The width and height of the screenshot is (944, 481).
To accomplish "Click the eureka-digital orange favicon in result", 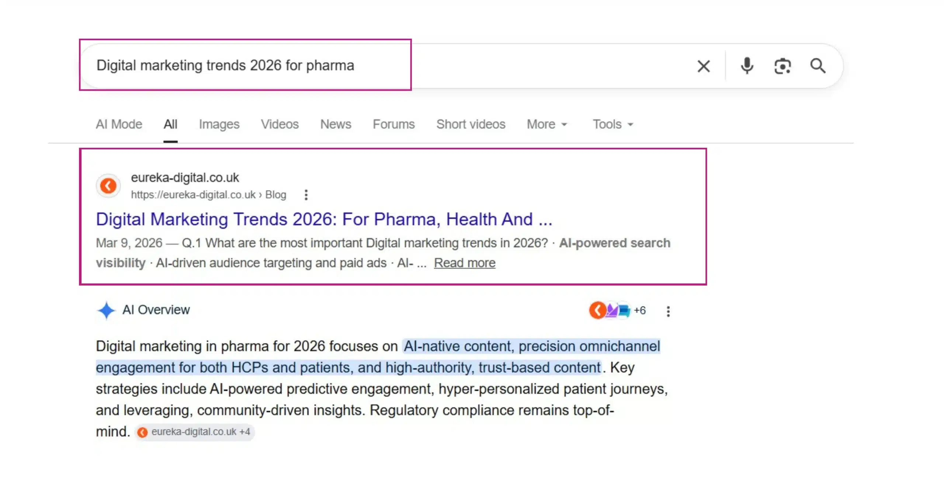I will coord(108,186).
